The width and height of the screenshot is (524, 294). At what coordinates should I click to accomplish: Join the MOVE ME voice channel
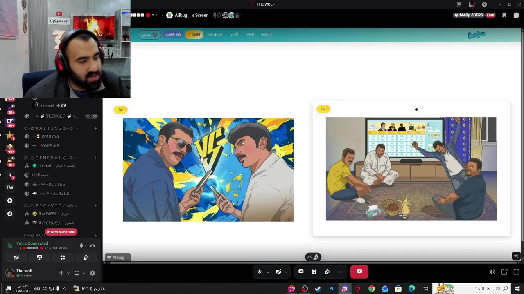61,146
